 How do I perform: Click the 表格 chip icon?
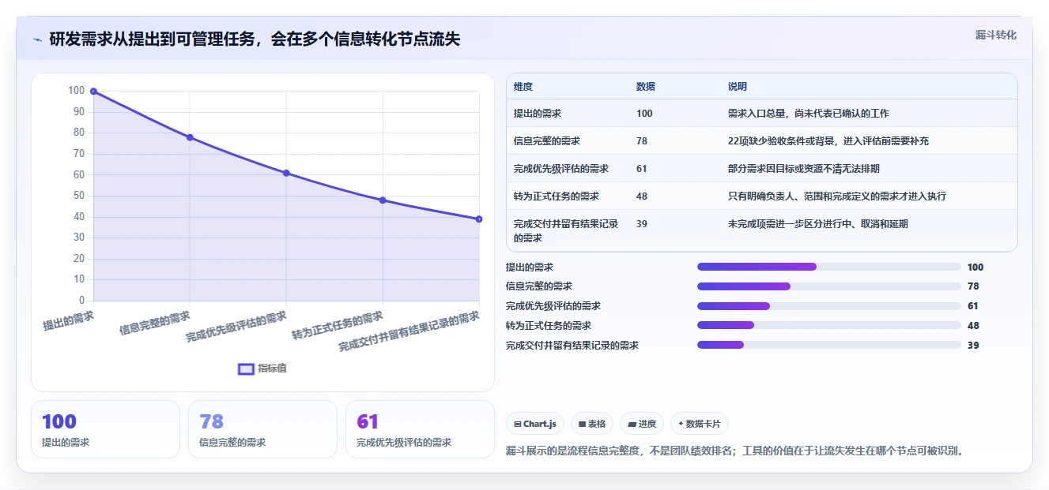pyautogui.click(x=582, y=424)
